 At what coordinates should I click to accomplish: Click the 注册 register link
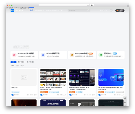pyautogui.click(x=105, y=11)
